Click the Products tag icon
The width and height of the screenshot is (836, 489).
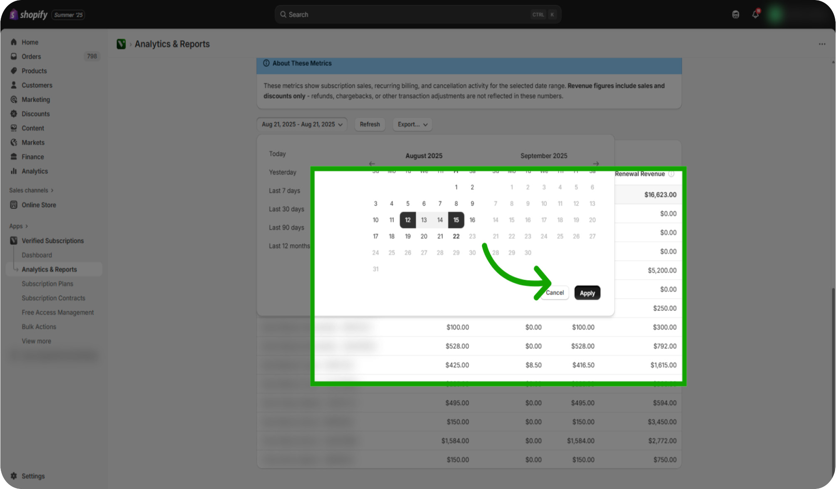coord(14,71)
